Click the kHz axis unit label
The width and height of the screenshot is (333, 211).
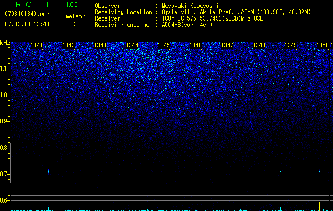(5, 43)
